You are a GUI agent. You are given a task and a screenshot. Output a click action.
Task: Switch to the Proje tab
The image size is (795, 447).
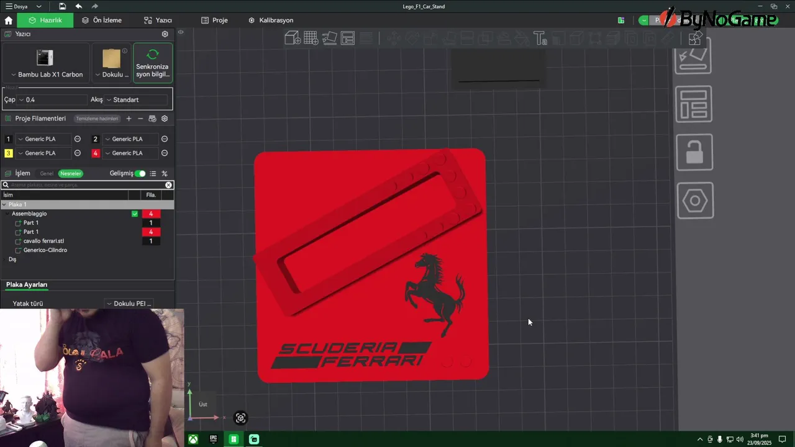[x=214, y=20]
